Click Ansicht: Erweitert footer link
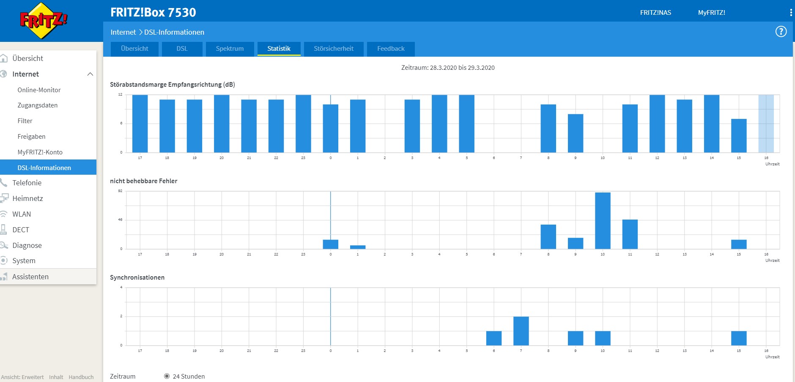795x382 pixels. (x=22, y=377)
